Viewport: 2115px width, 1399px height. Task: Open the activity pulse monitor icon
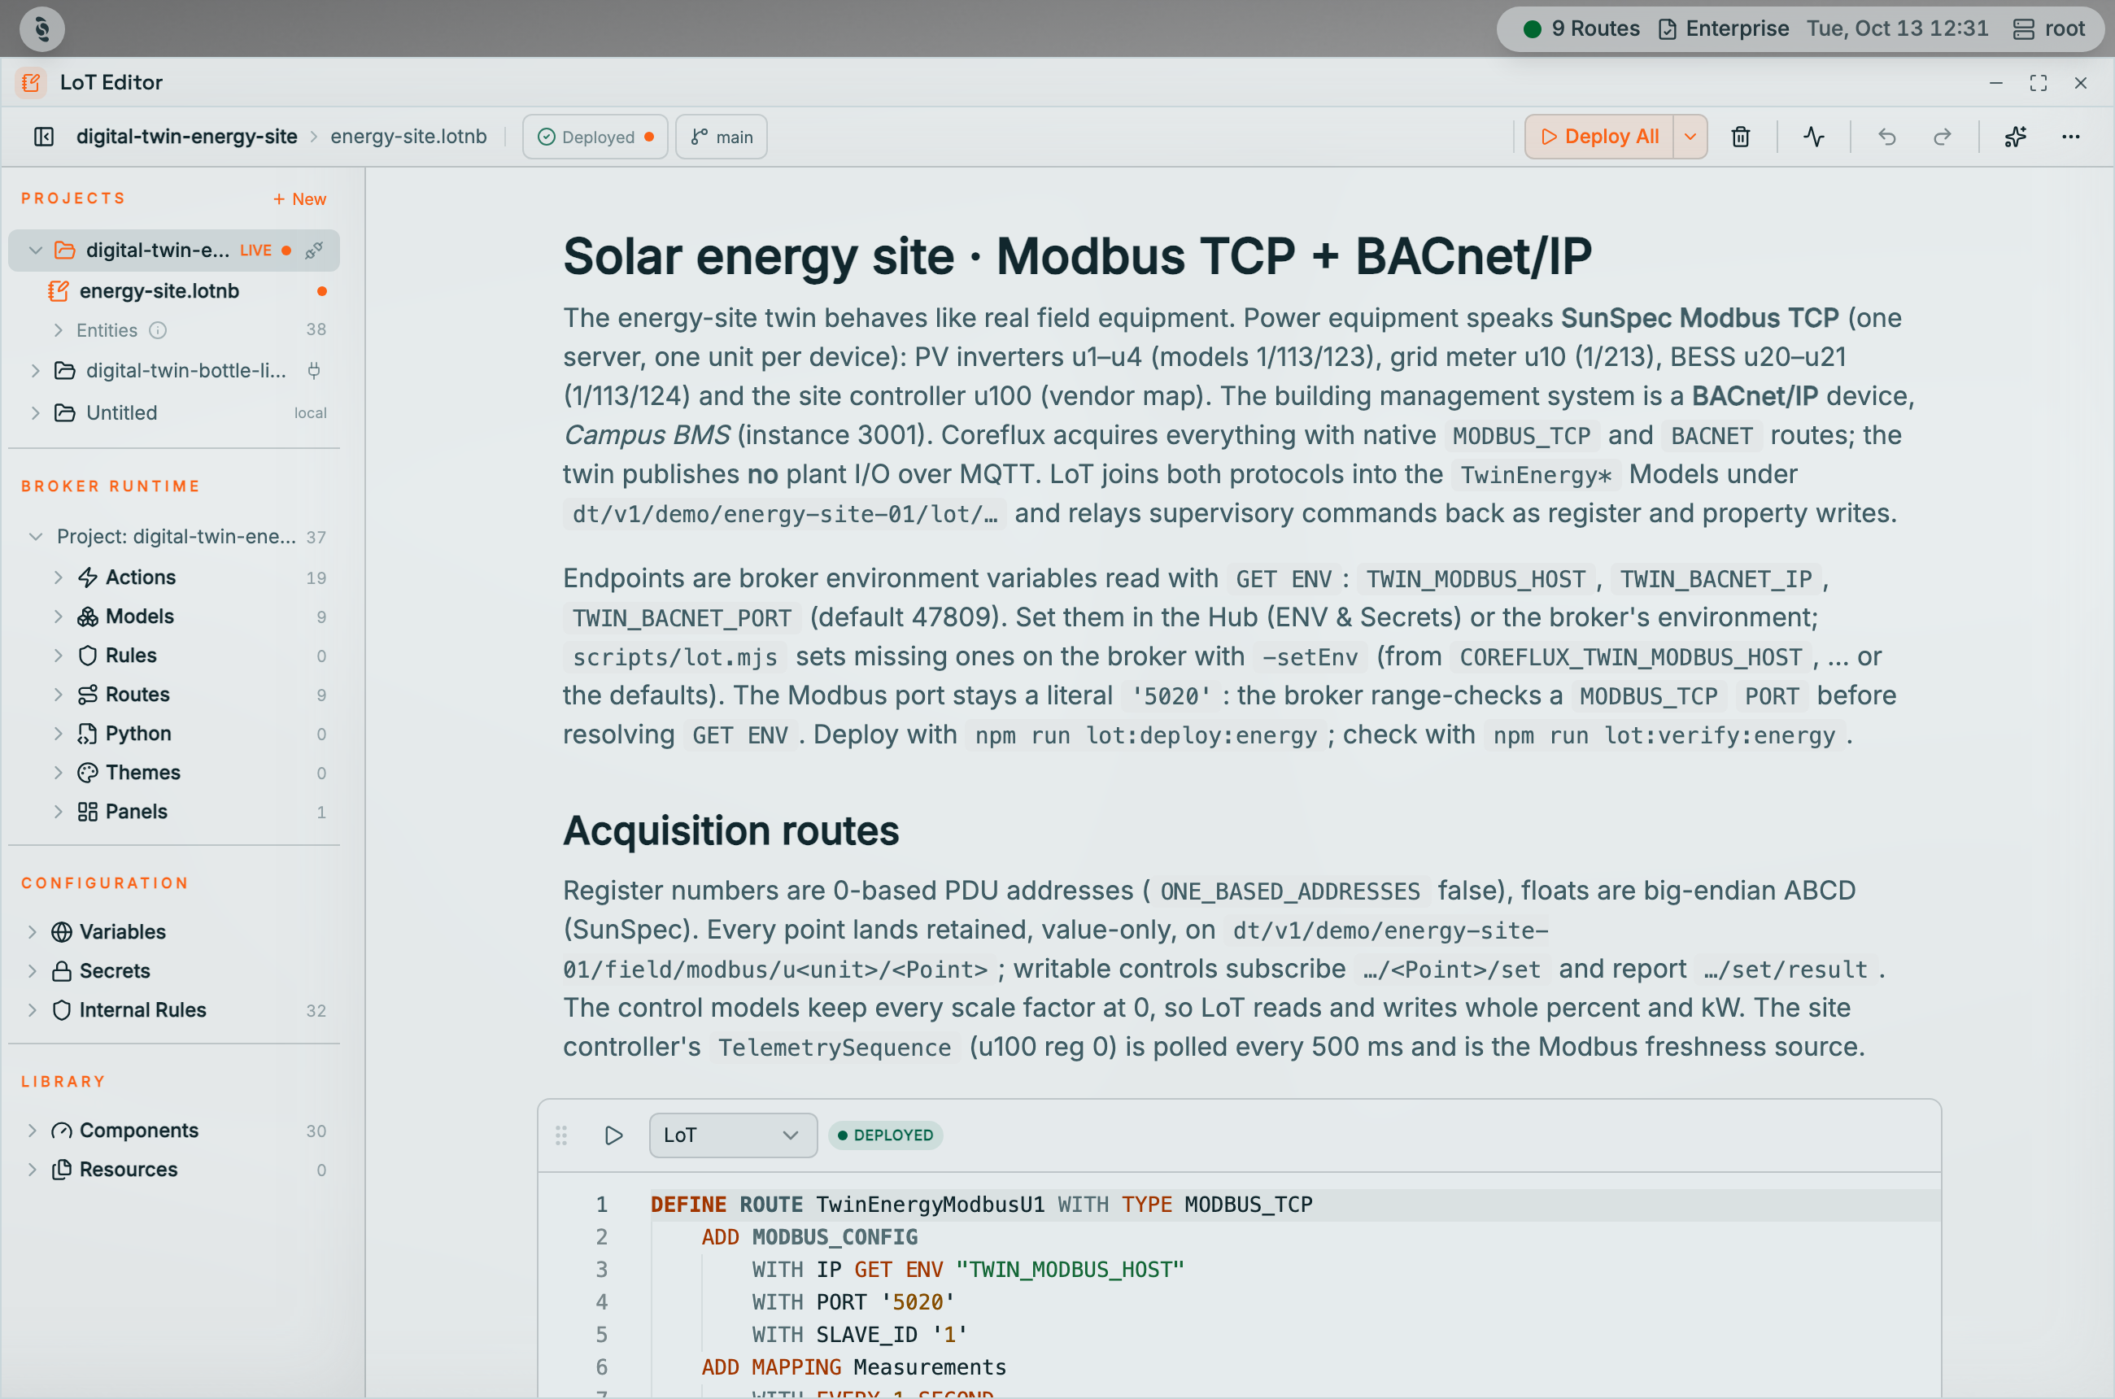coord(1813,137)
